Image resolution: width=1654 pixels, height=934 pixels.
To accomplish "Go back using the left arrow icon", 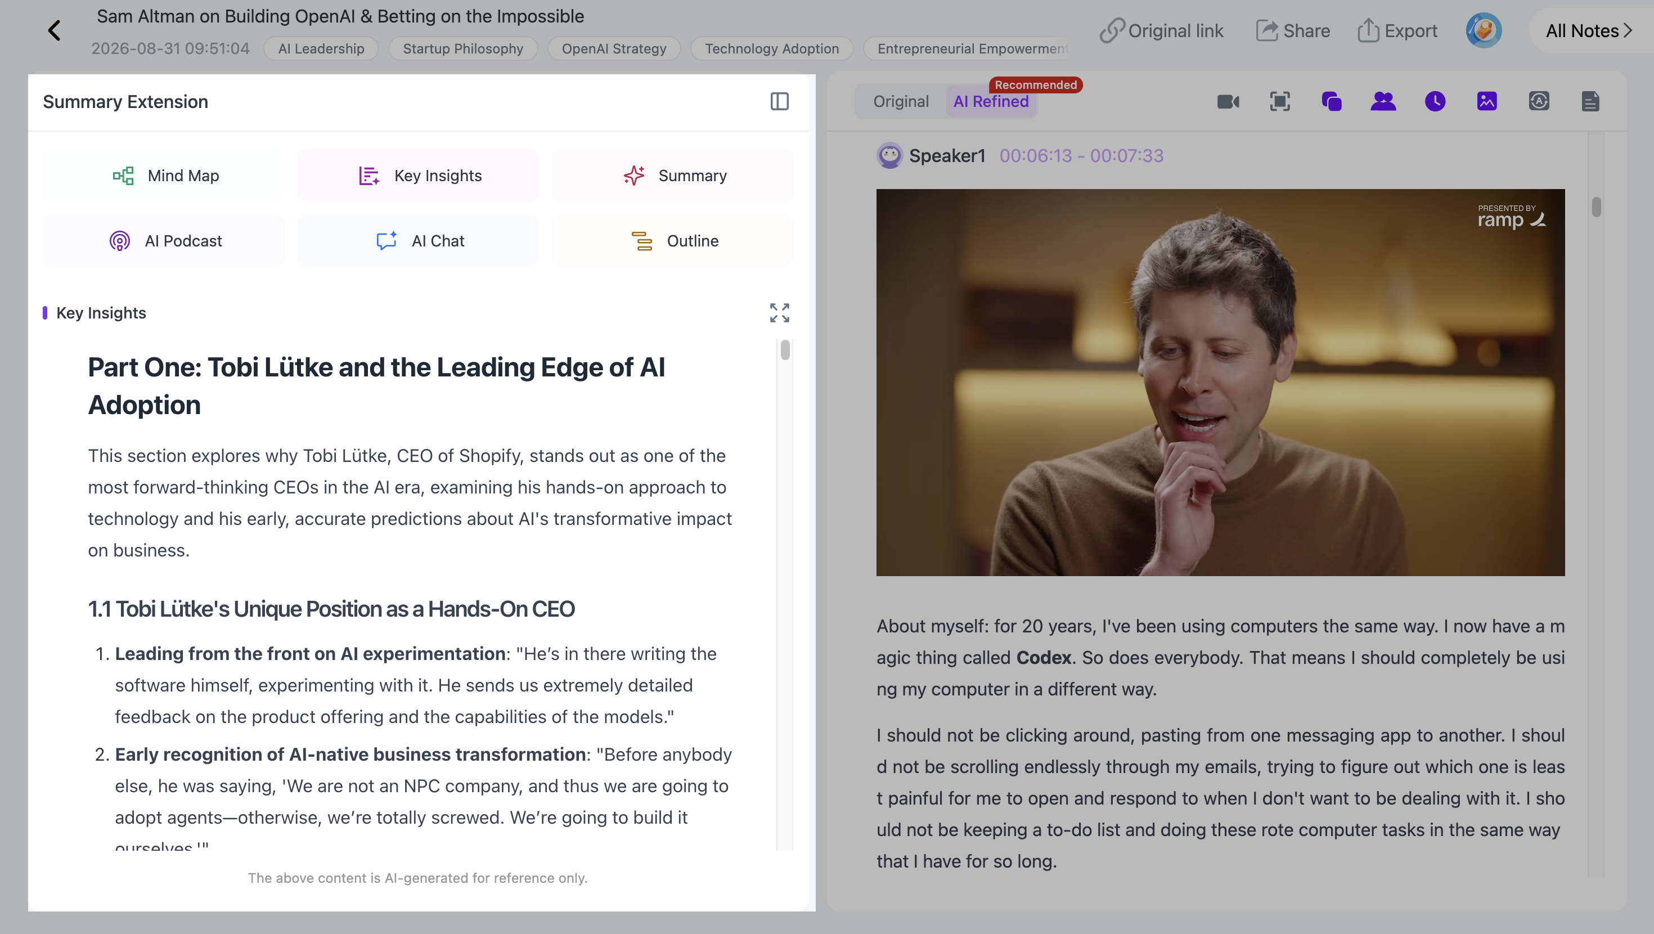I will (x=55, y=30).
